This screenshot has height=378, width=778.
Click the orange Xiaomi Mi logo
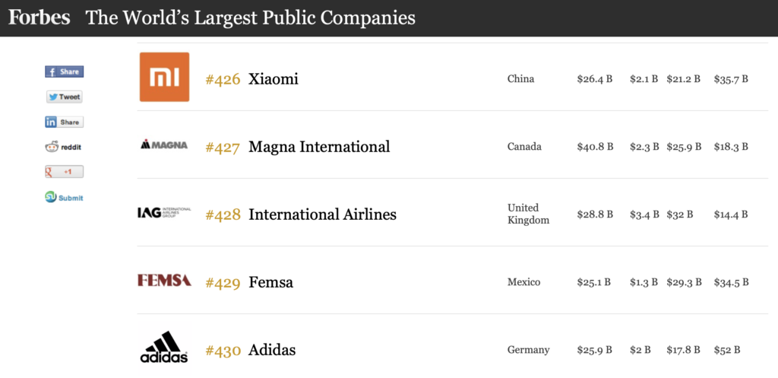click(164, 77)
